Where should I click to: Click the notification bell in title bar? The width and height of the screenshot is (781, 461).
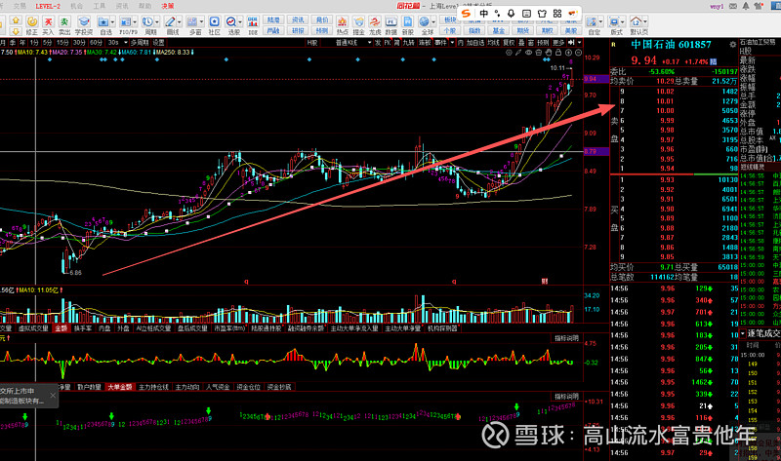click(746, 6)
